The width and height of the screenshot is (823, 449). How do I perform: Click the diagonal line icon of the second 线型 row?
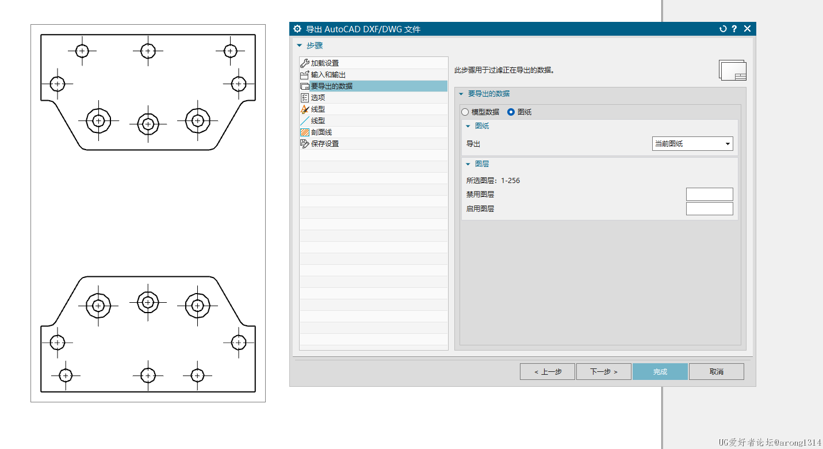point(305,121)
